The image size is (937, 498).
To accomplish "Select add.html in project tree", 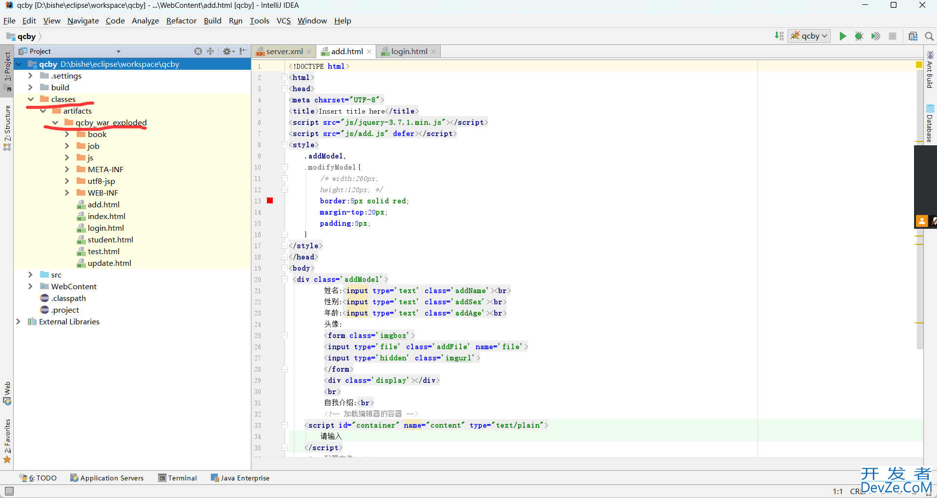I will tap(103, 204).
